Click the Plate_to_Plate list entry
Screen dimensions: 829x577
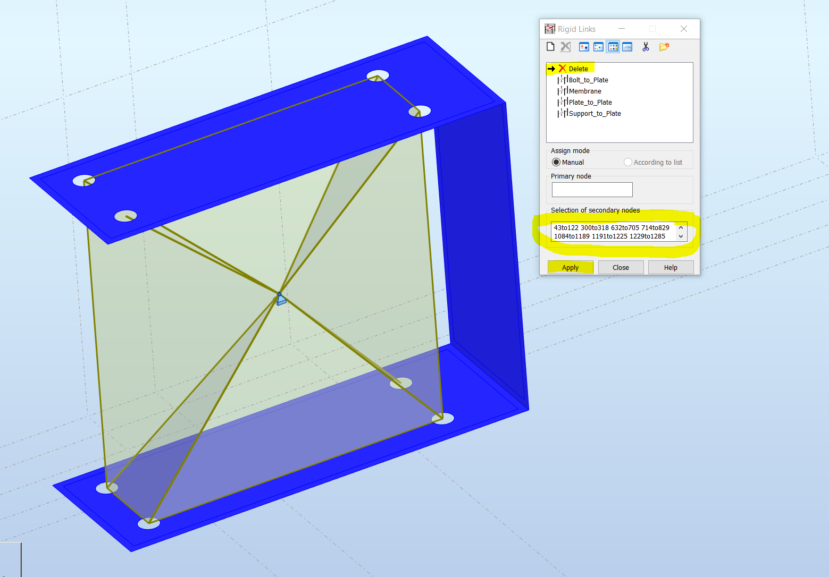pyautogui.click(x=590, y=102)
